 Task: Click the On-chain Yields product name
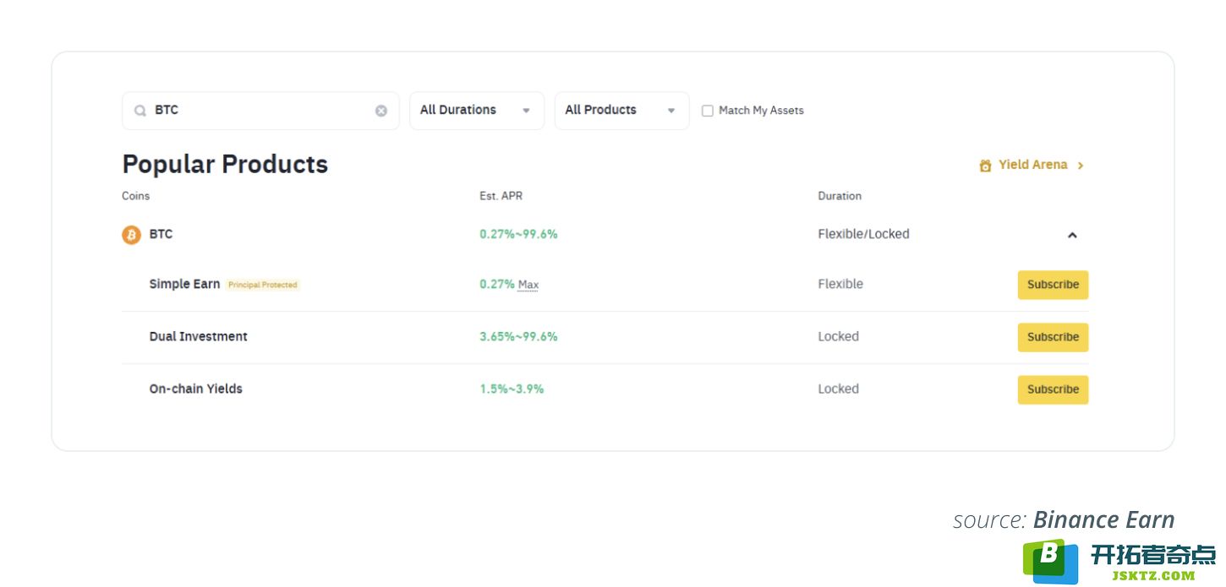196,389
